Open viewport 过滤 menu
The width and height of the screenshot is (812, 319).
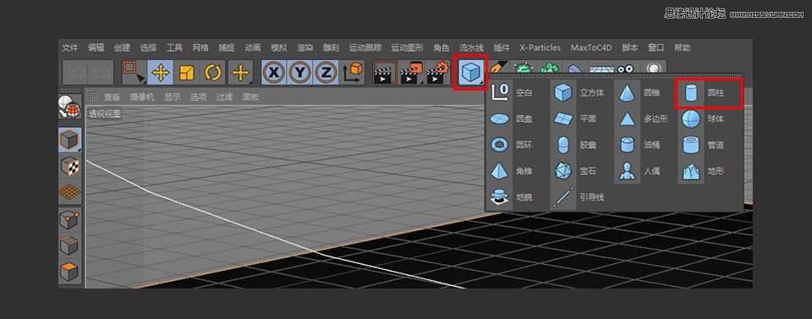(224, 96)
